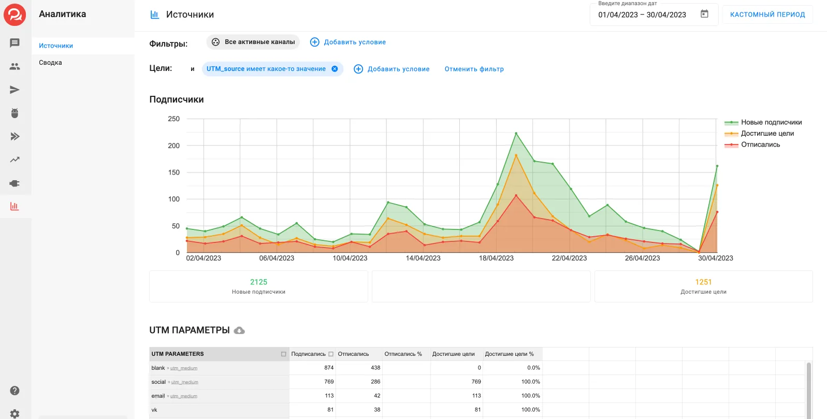Remove the UTM_source filter chip
The width and height of the screenshot is (827, 419).
[x=335, y=69]
